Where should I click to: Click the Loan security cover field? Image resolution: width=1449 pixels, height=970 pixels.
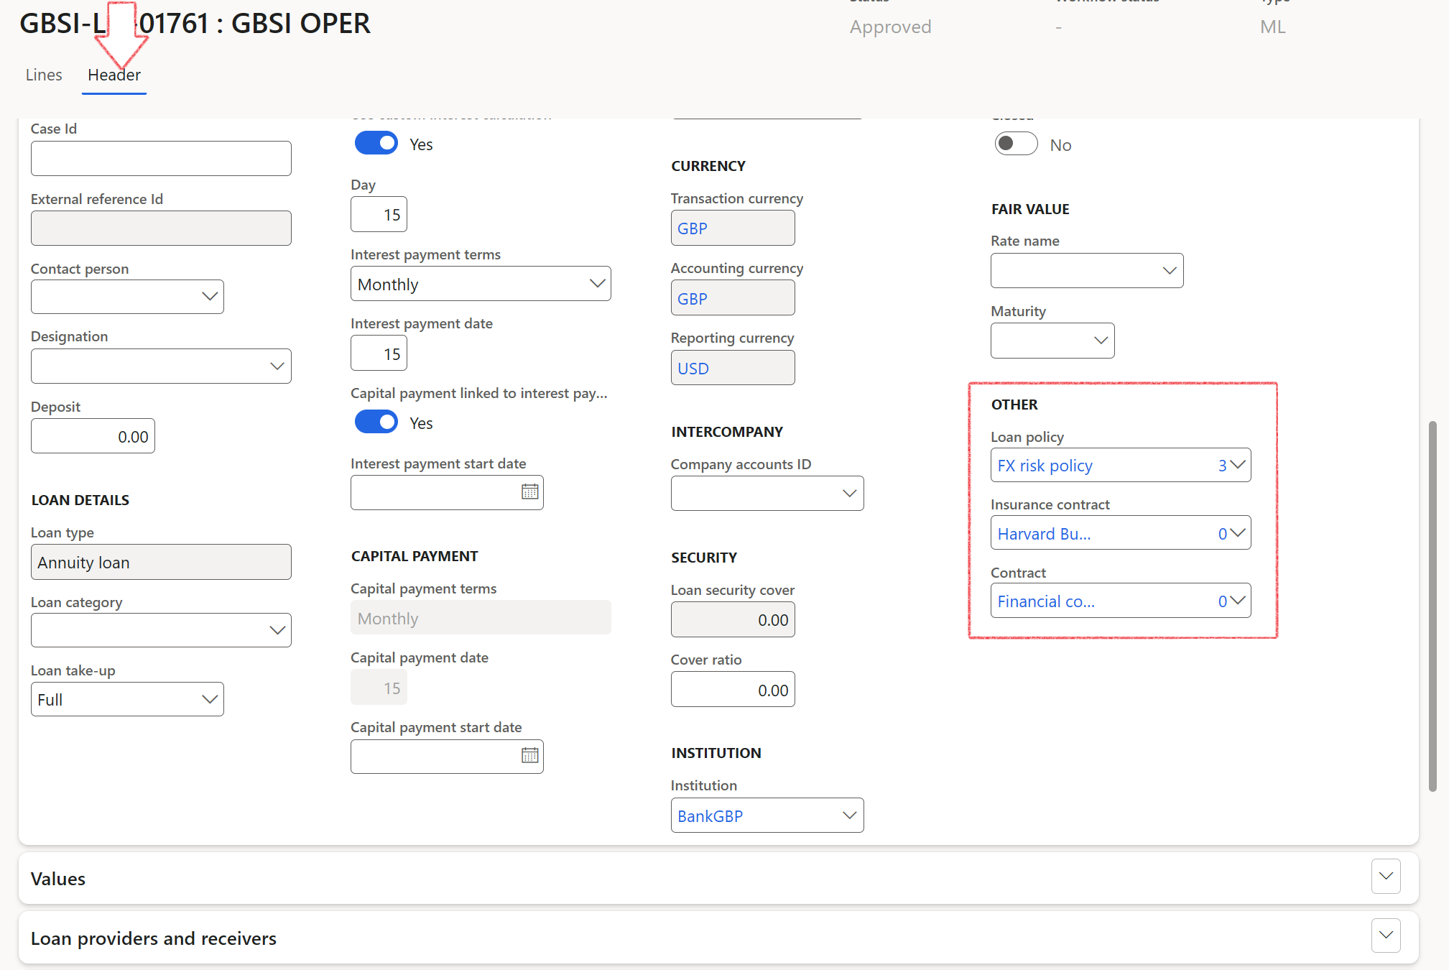coord(733,619)
